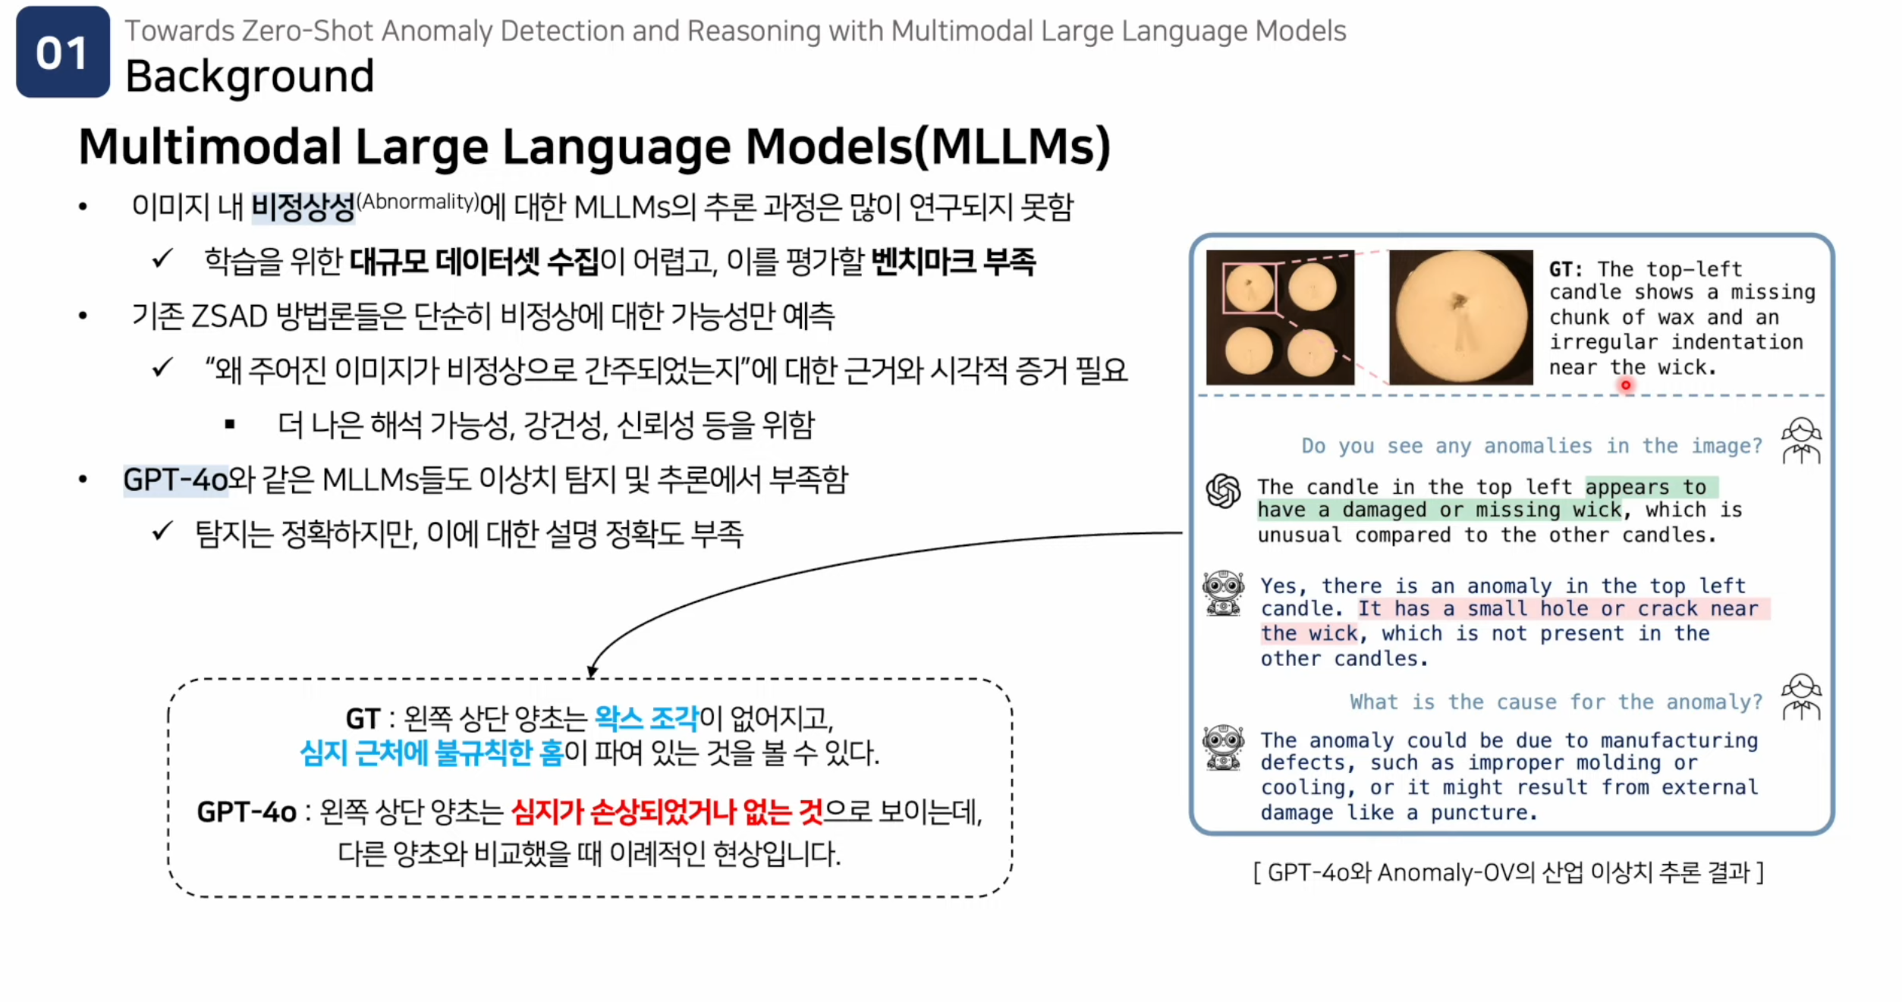This screenshot has width=1902, height=1002.
Task: Click the checkmark before '왜 주어진 이미지가'
Action: point(162,369)
